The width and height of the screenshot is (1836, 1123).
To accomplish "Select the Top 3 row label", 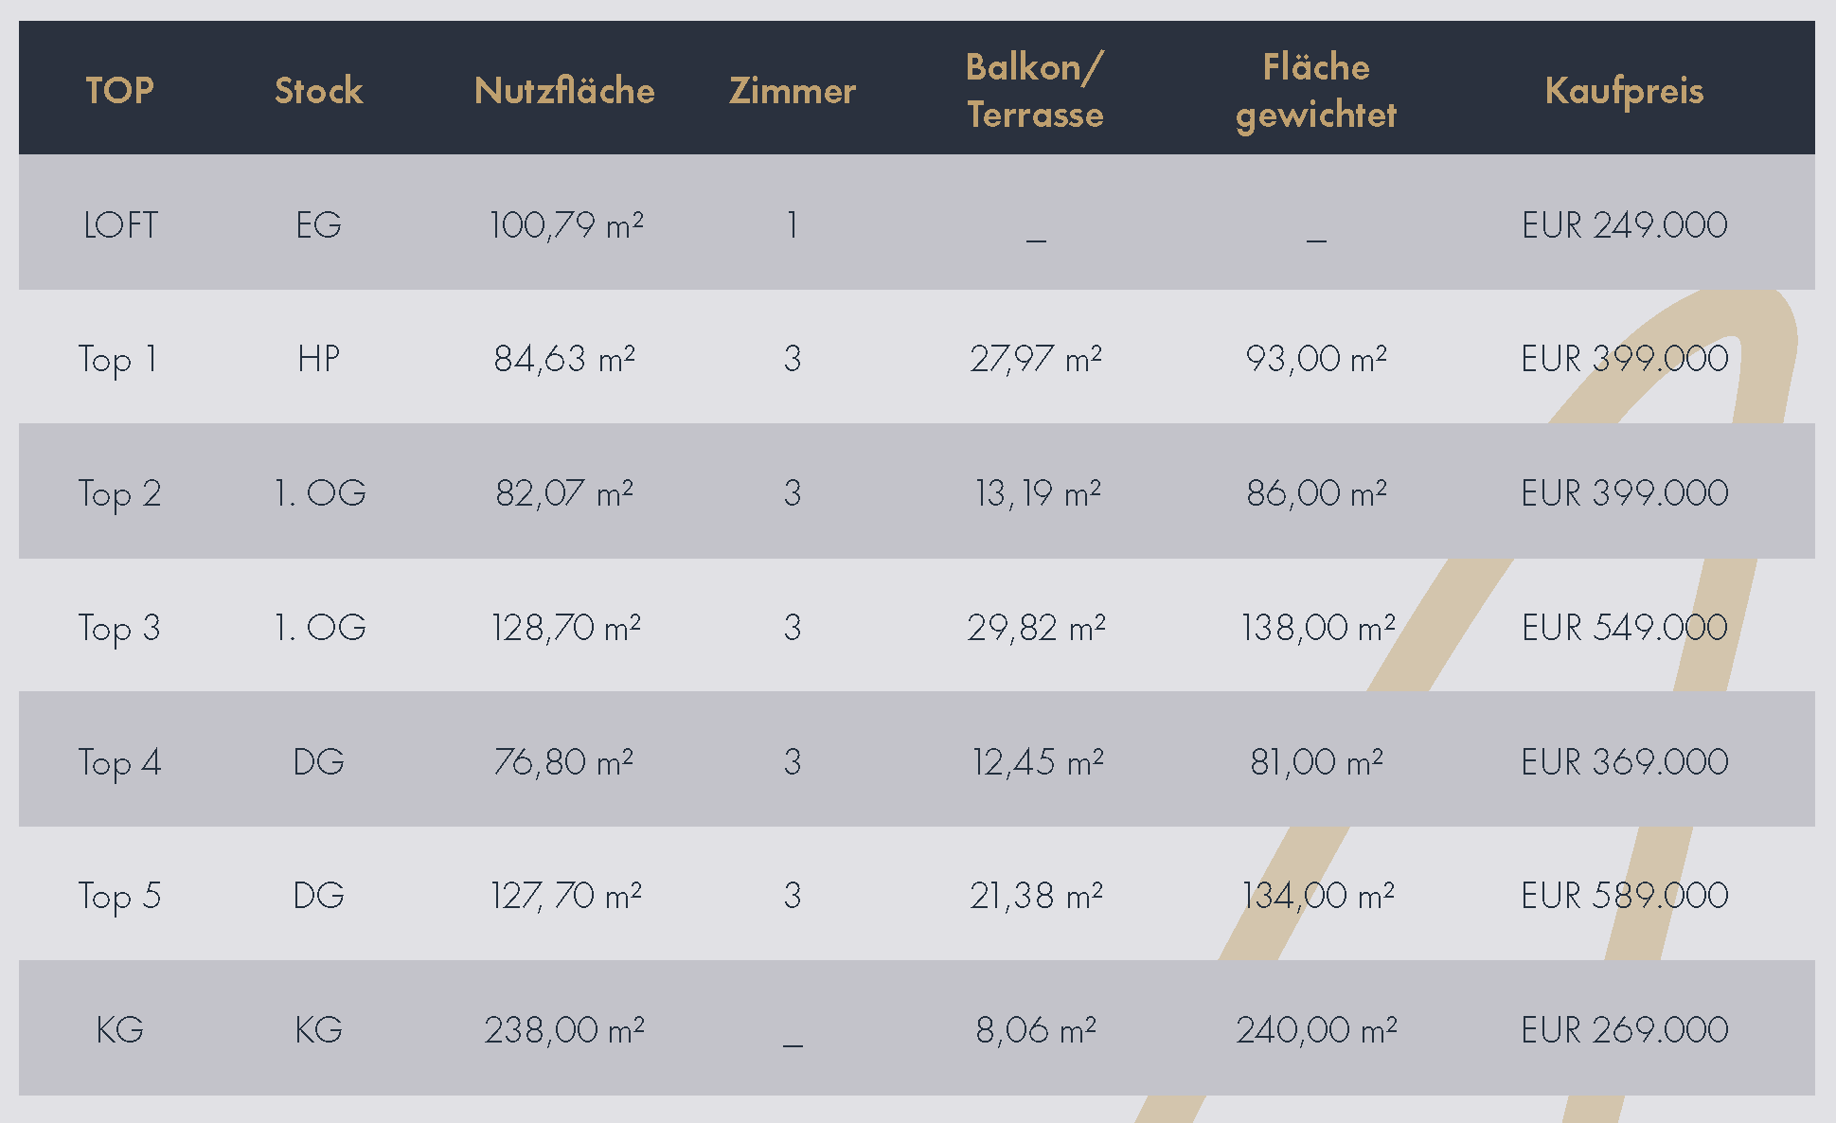I will (119, 629).
